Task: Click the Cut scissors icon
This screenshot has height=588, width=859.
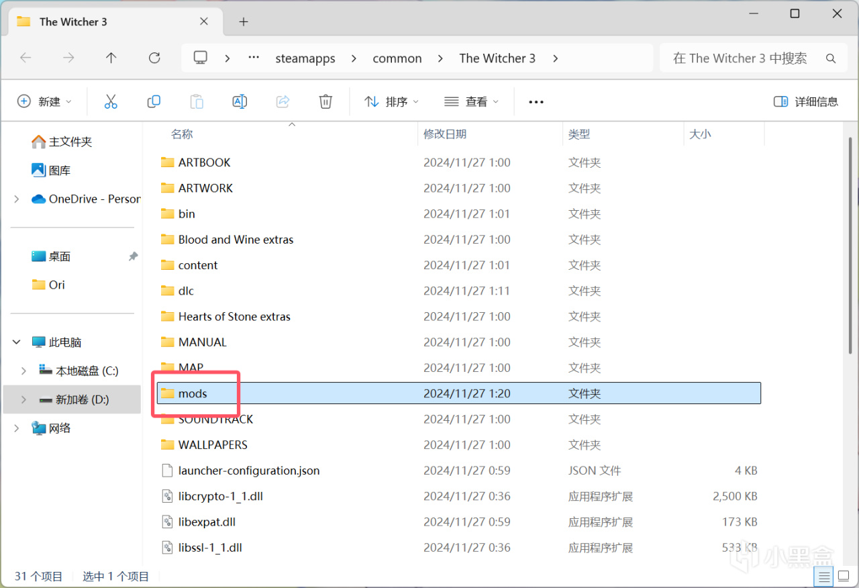Action: (111, 101)
